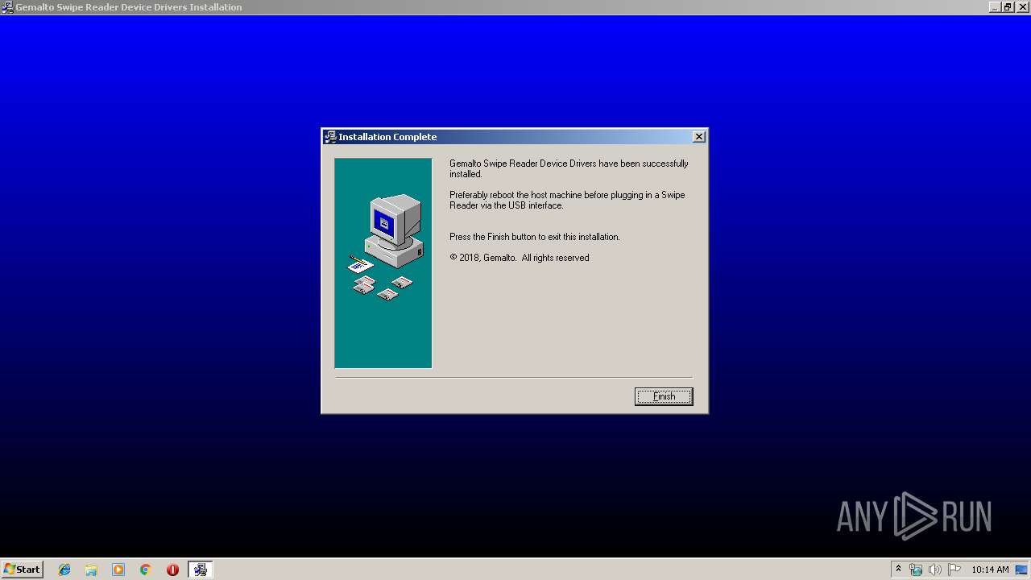Click the Finish button

click(x=664, y=396)
